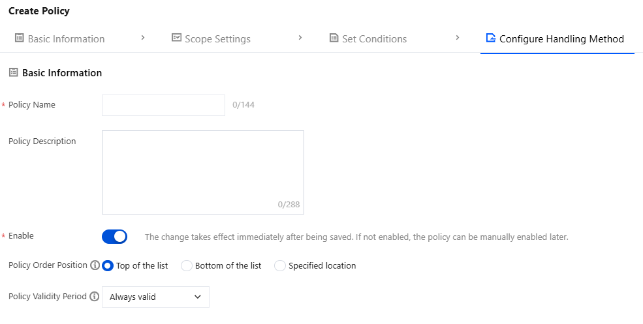Click arrow between Basic Information and Scope Settings

[143, 38]
